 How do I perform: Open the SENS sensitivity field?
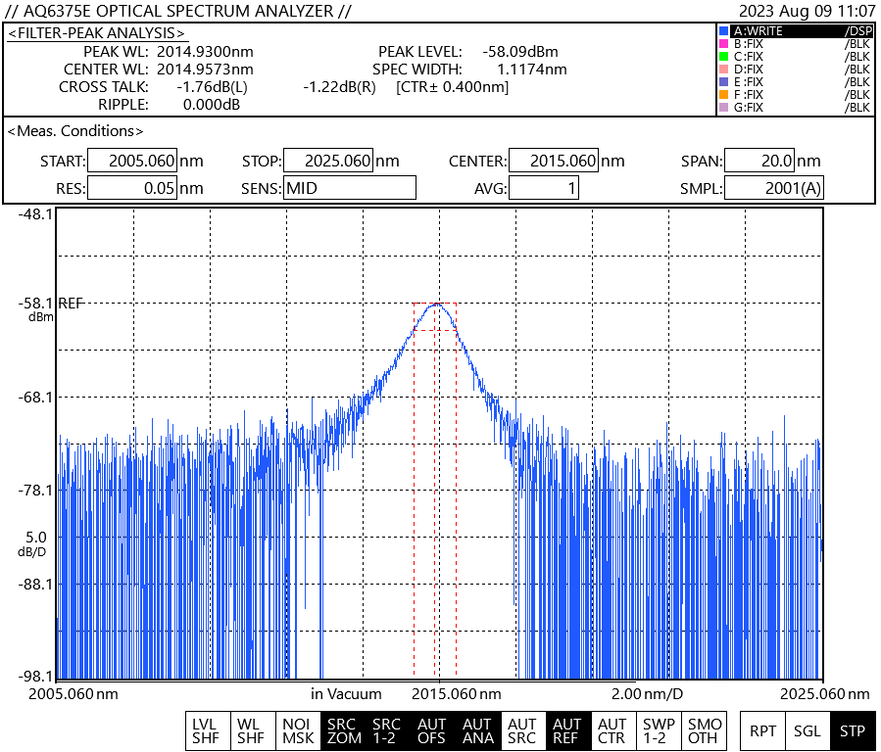(349, 188)
